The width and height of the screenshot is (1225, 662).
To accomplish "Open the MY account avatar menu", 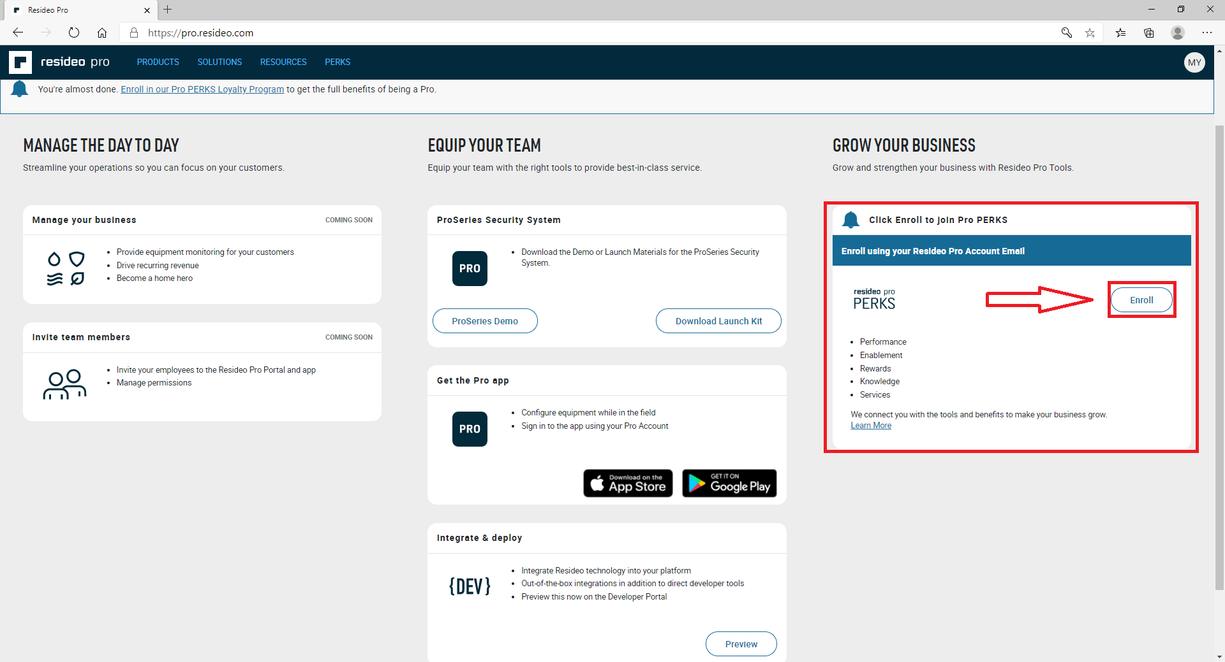I will point(1194,62).
